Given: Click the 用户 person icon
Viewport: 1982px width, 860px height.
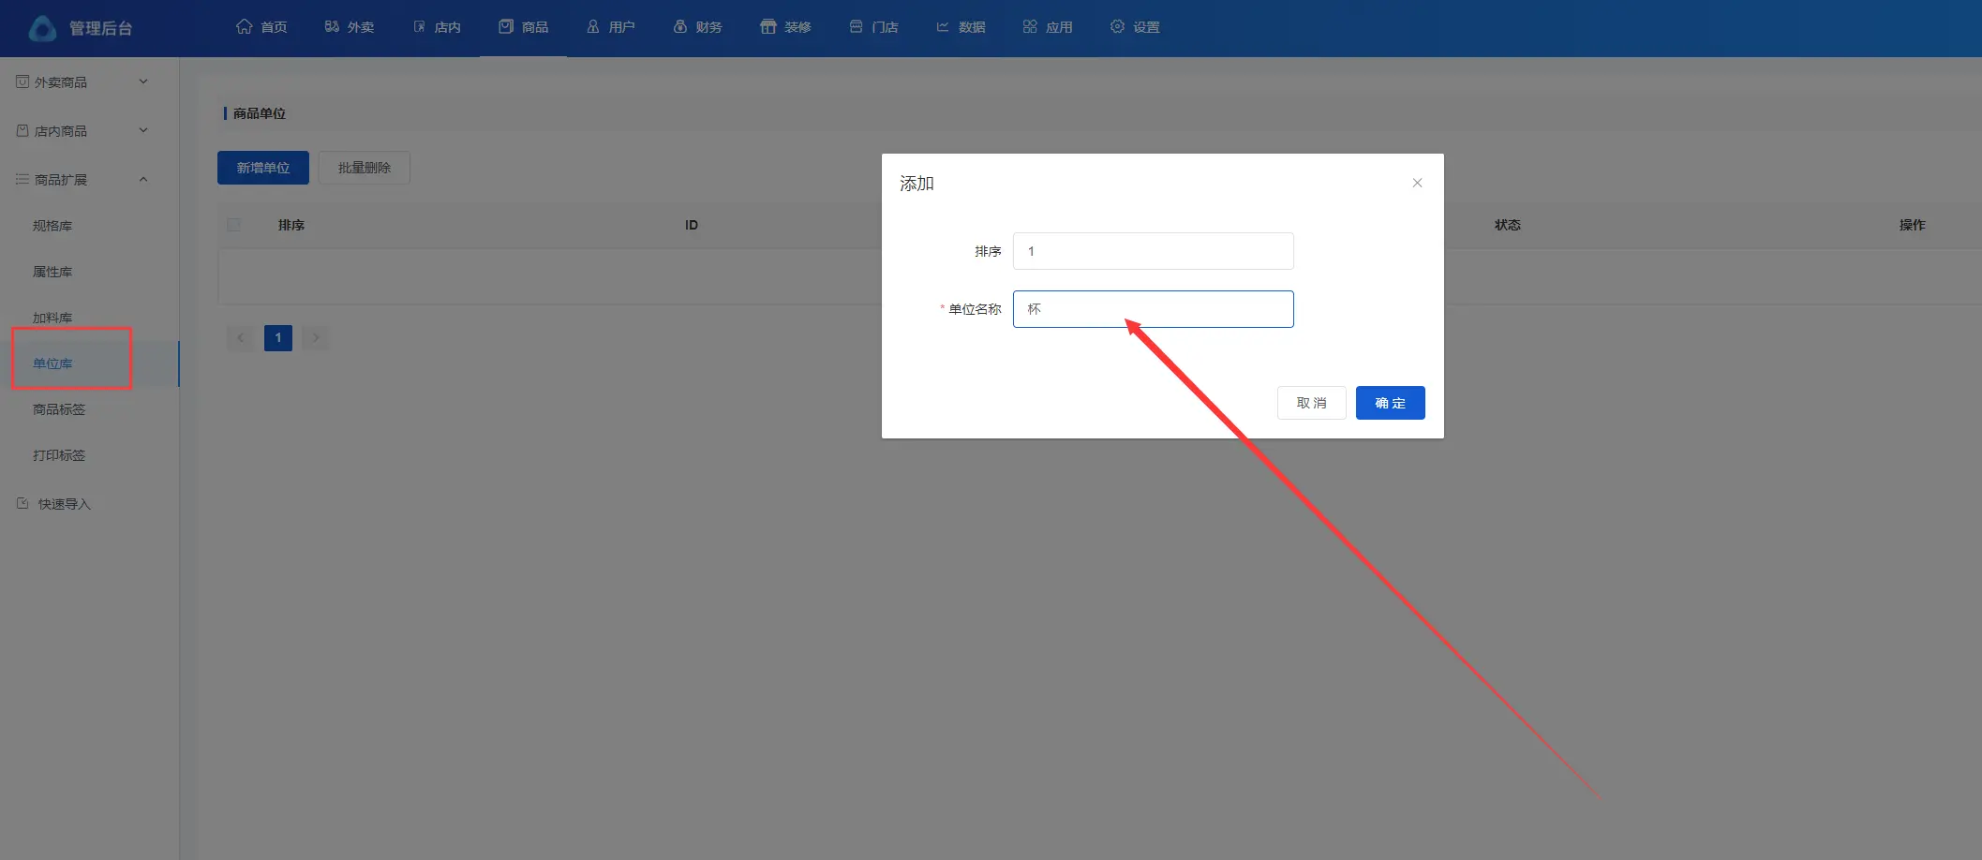Looking at the screenshot, I should pyautogui.click(x=593, y=26).
